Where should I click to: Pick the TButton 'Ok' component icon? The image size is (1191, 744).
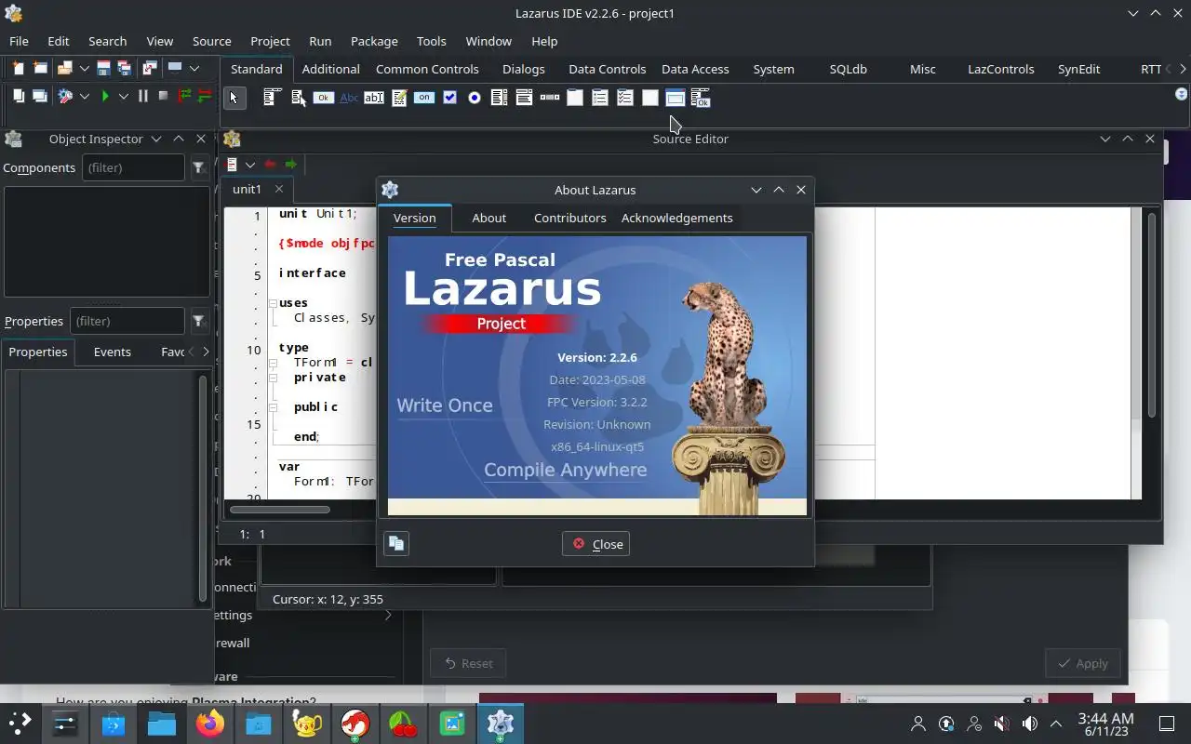pyautogui.click(x=323, y=98)
